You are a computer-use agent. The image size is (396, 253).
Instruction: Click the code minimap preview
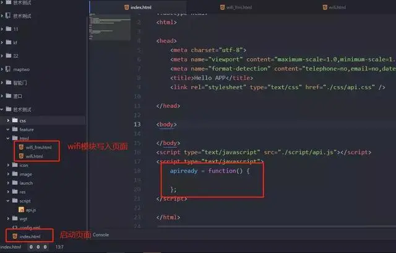click(x=110, y=27)
